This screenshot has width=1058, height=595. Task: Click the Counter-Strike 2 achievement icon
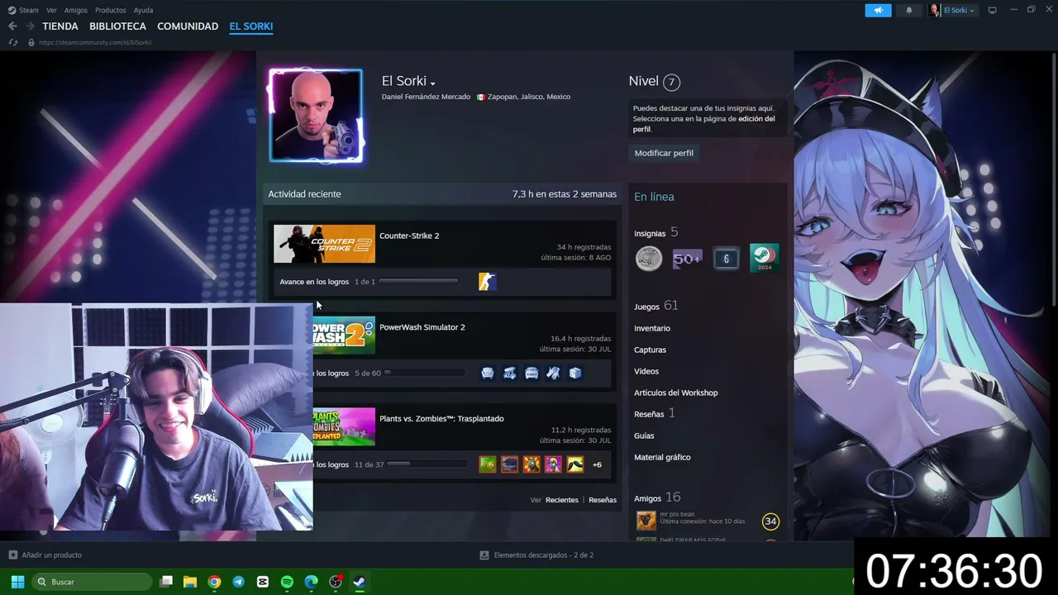pyautogui.click(x=488, y=282)
